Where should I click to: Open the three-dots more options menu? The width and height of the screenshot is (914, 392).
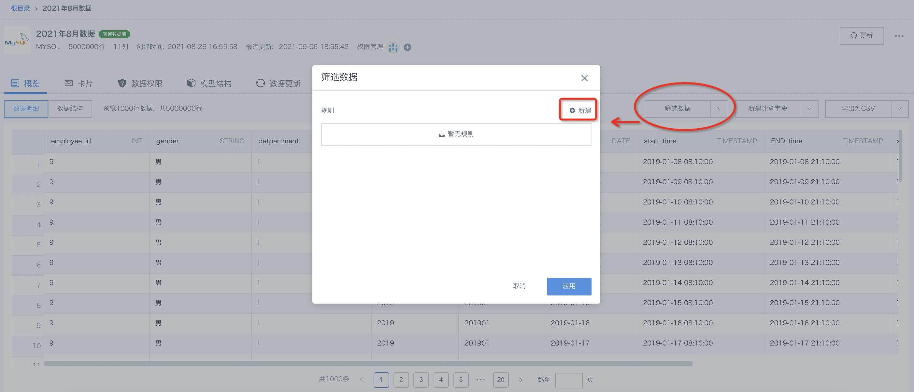coord(899,36)
